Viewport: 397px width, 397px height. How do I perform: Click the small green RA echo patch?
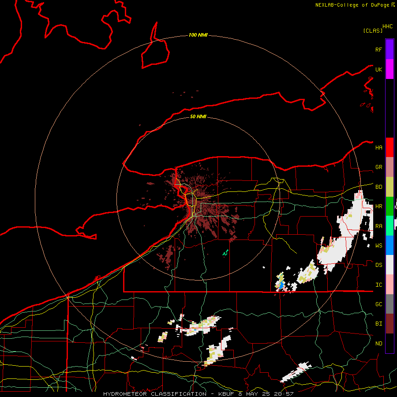[225, 252]
